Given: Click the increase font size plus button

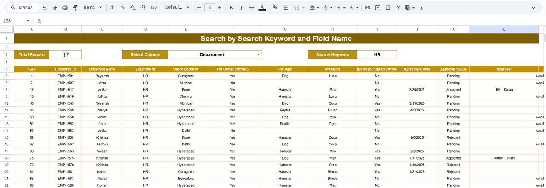Looking at the screenshot, I should (220, 8).
